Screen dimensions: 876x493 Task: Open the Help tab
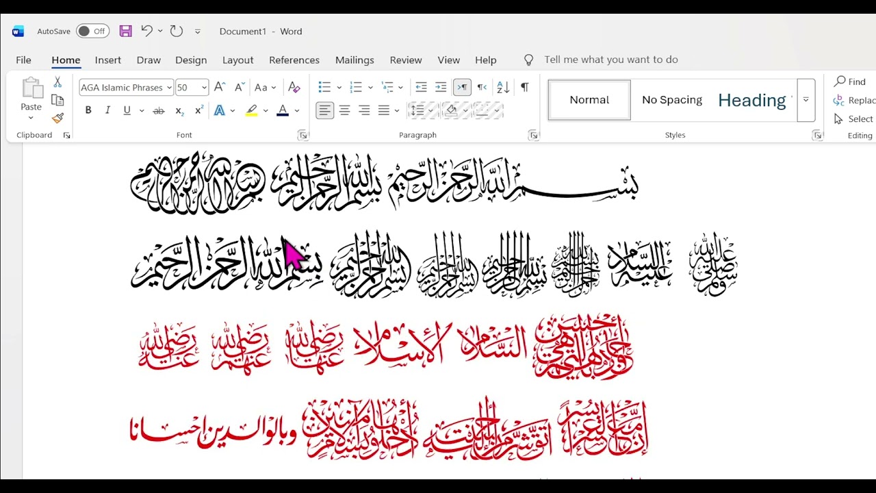tap(486, 60)
